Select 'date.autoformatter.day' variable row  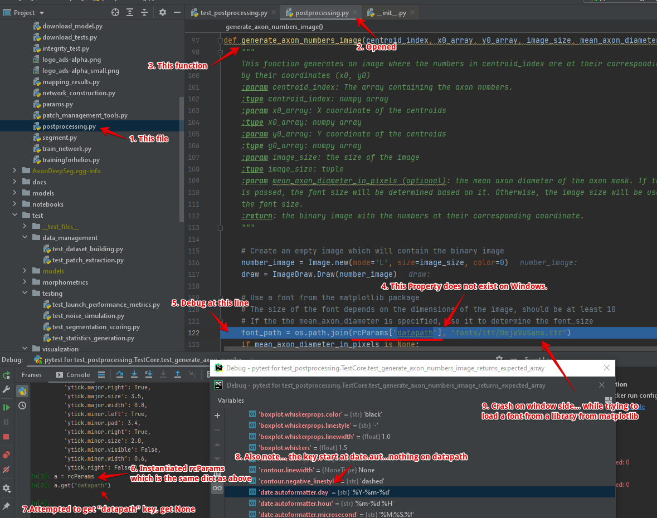point(420,492)
